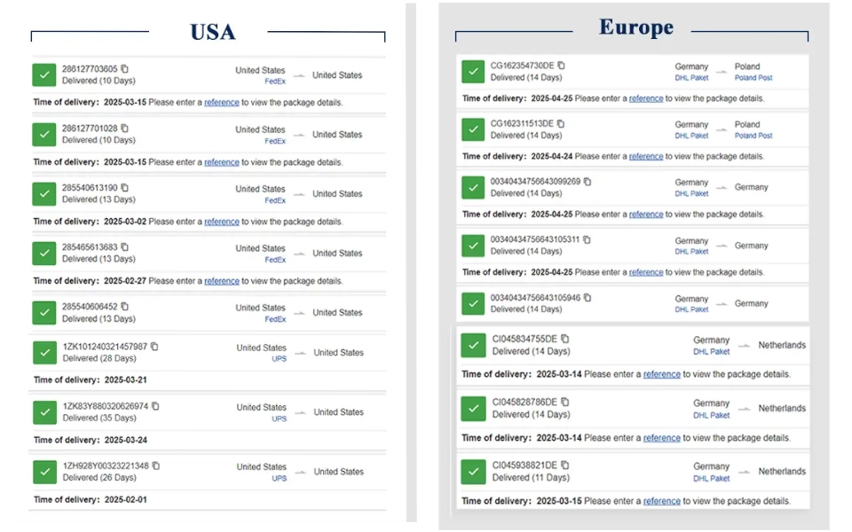Click green checkmark beside 1ZK83Y880320626974
The width and height of the screenshot is (852, 532).
[x=44, y=411]
